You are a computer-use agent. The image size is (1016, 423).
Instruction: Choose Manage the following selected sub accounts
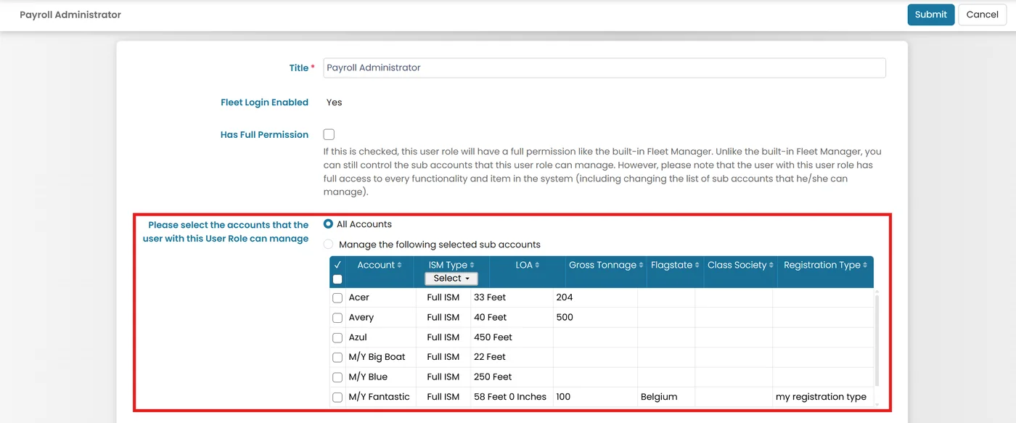point(328,245)
